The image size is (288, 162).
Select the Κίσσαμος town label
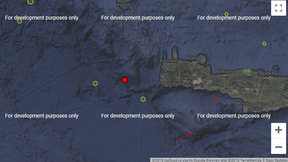[x=168, y=60]
